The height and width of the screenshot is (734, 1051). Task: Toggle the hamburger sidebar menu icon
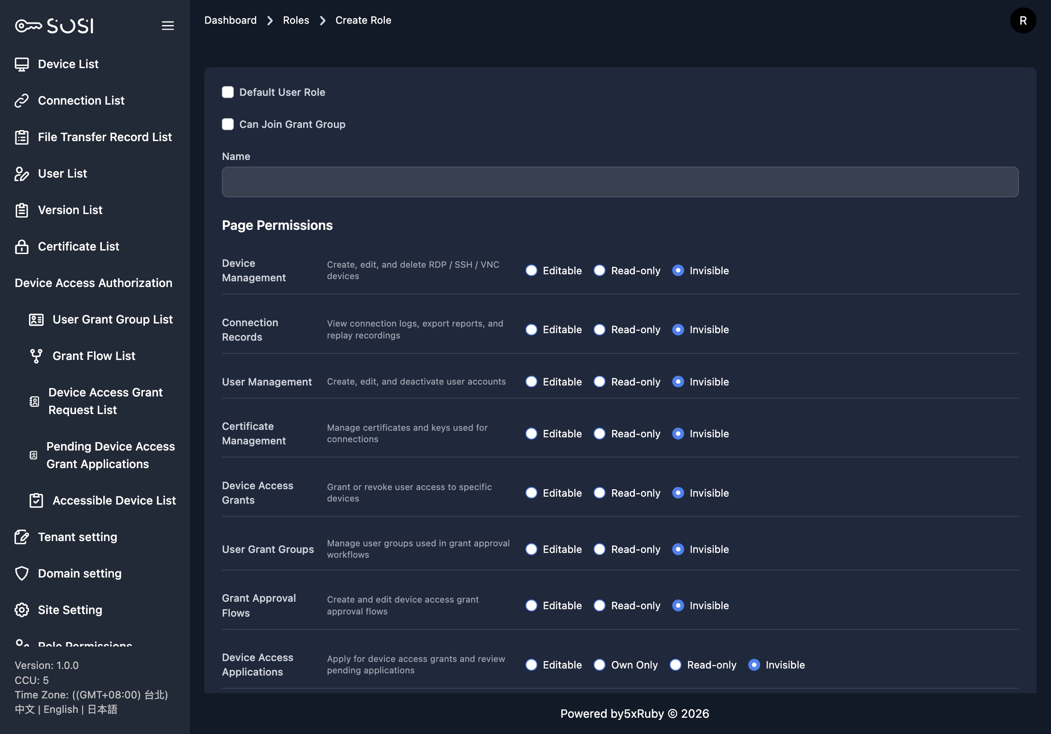pos(167,25)
